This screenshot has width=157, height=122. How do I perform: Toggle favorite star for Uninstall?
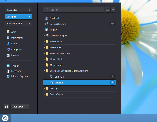pyautogui.click(x=113, y=76)
